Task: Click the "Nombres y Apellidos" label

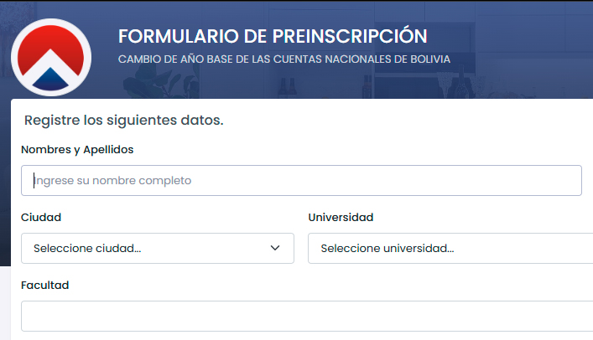Action: (77, 149)
